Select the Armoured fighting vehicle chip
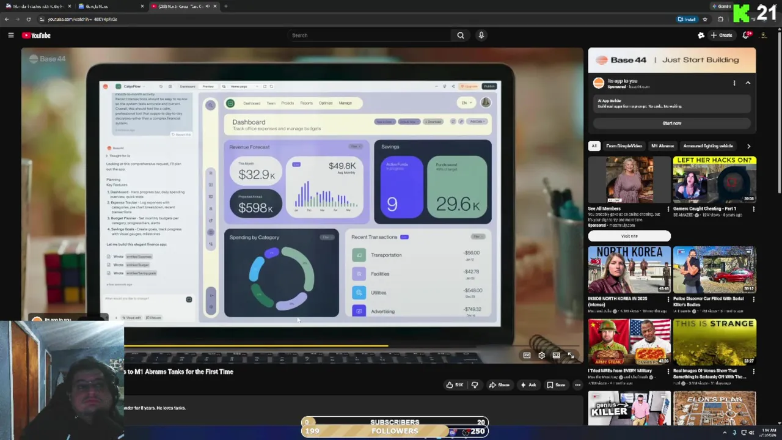Image resolution: width=782 pixels, height=440 pixels. [x=708, y=146]
